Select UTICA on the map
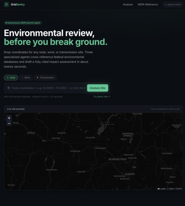 pyautogui.click(x=31, y=133)
